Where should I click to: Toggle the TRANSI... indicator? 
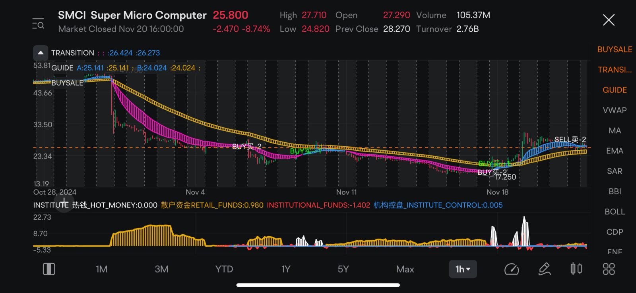tap(615, 70)
